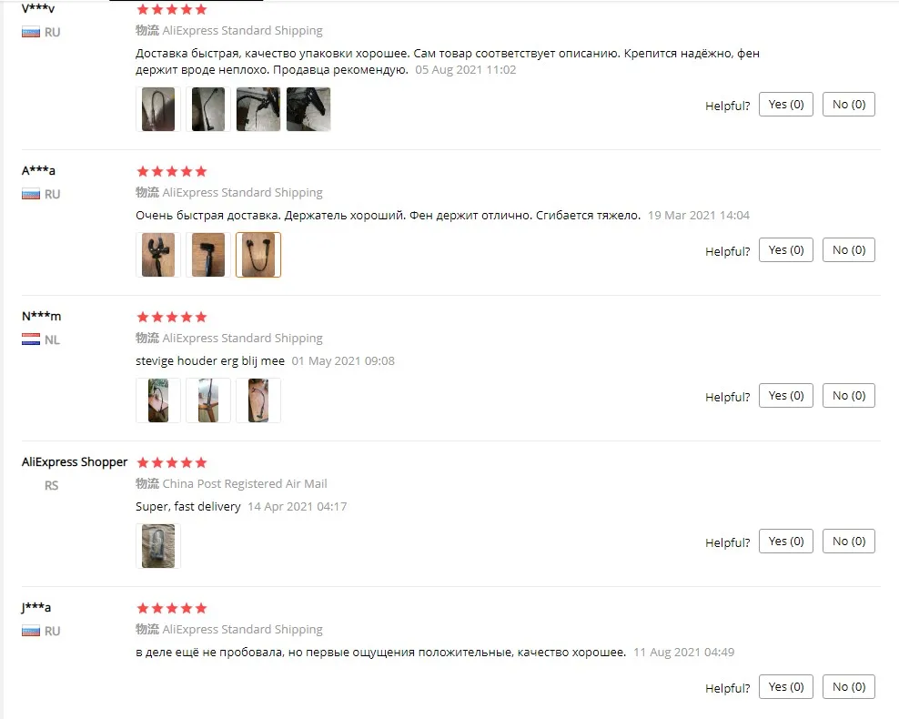Click No (0) on A***a's review

click(x=849, y=250)
